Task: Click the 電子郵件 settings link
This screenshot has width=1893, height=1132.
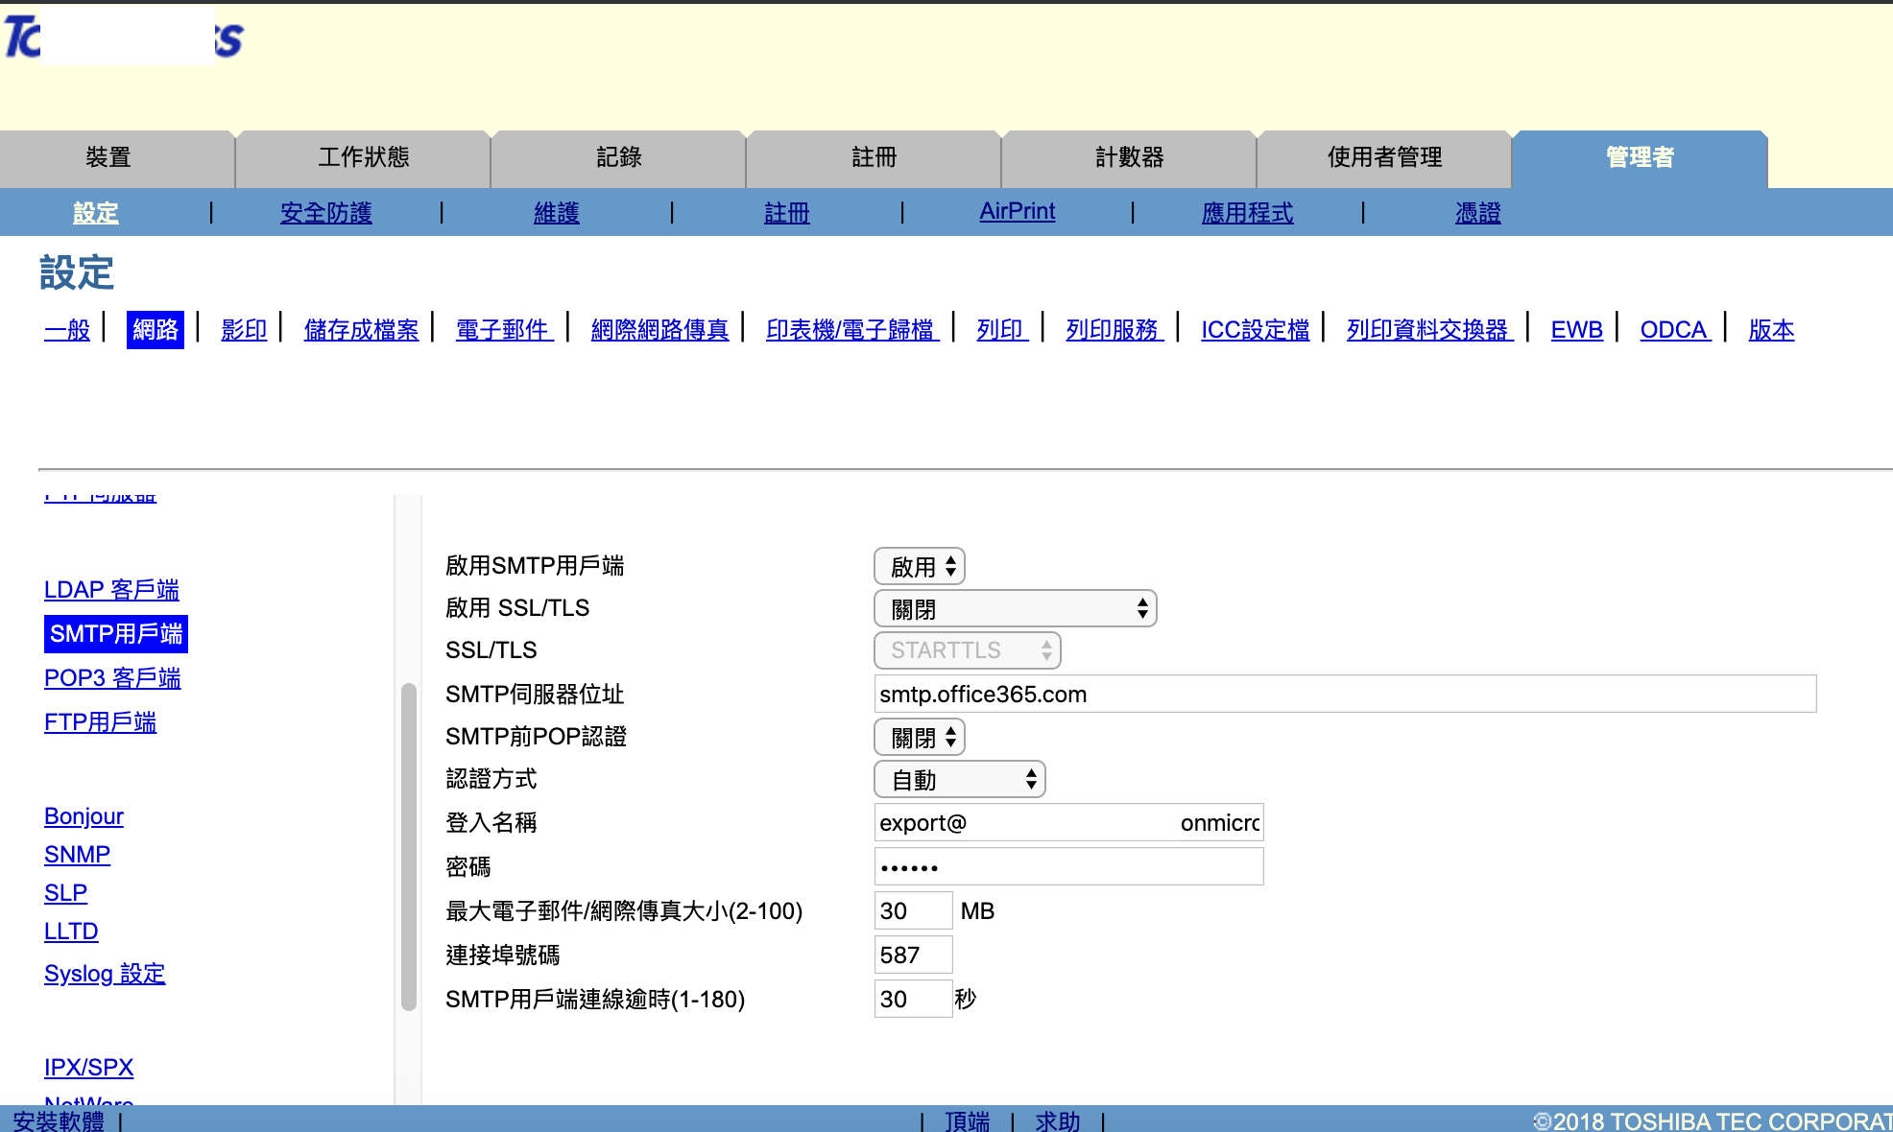Action: pyautogui.click(x=503, y=330)
